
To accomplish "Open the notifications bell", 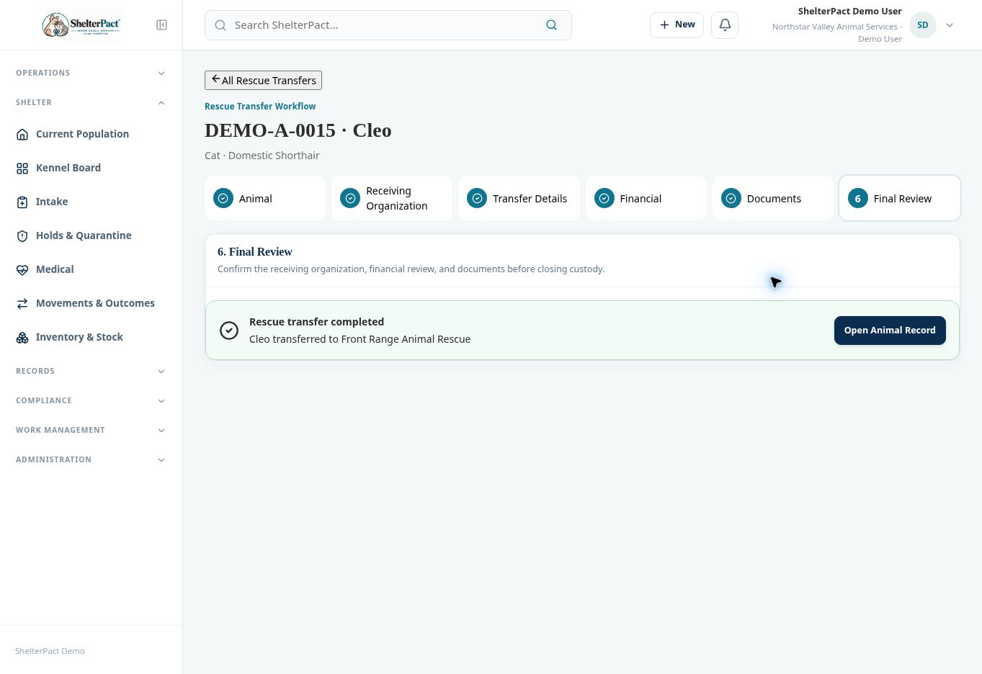I will (725, 24).
